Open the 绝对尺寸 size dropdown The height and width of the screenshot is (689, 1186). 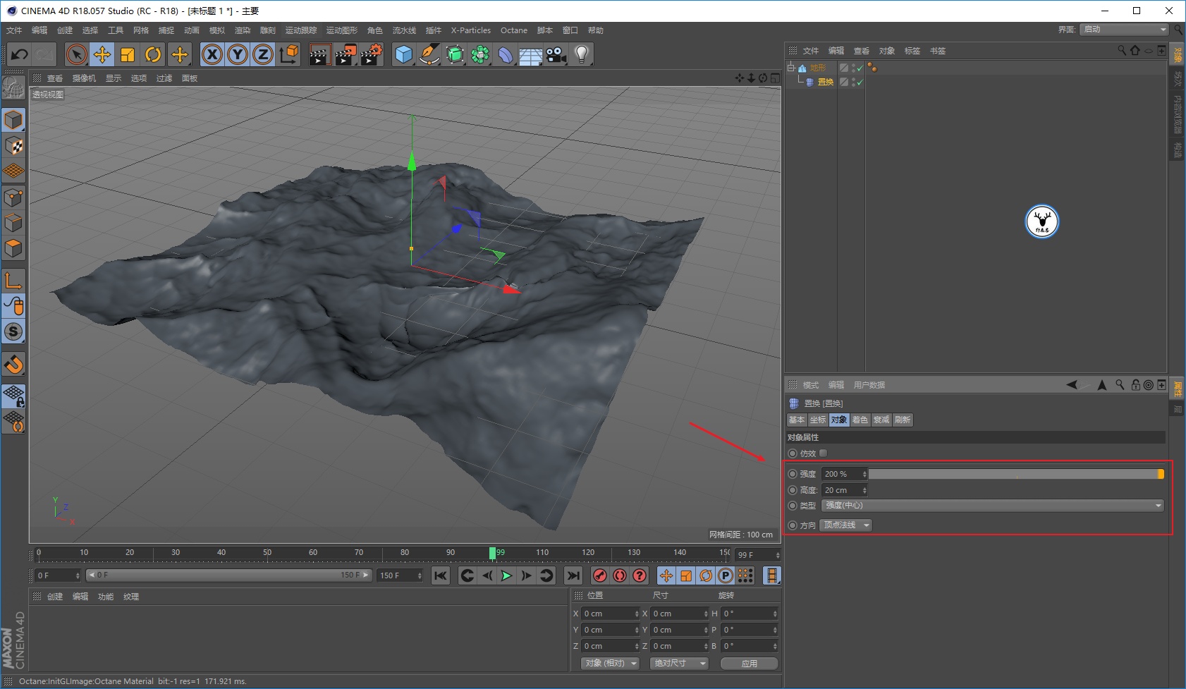[x=680, y=664]
